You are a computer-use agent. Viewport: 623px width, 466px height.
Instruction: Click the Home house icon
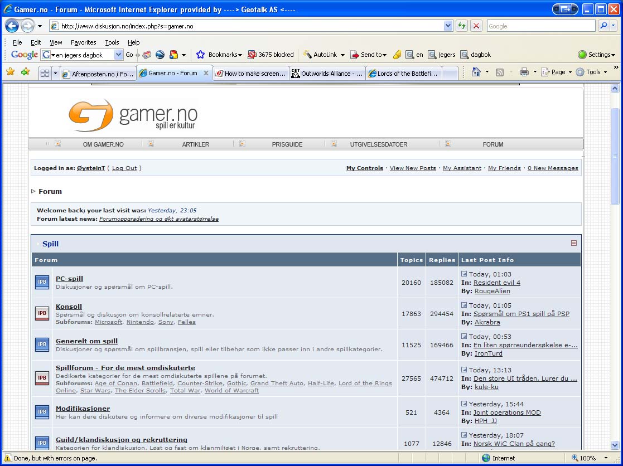(476, 72)
